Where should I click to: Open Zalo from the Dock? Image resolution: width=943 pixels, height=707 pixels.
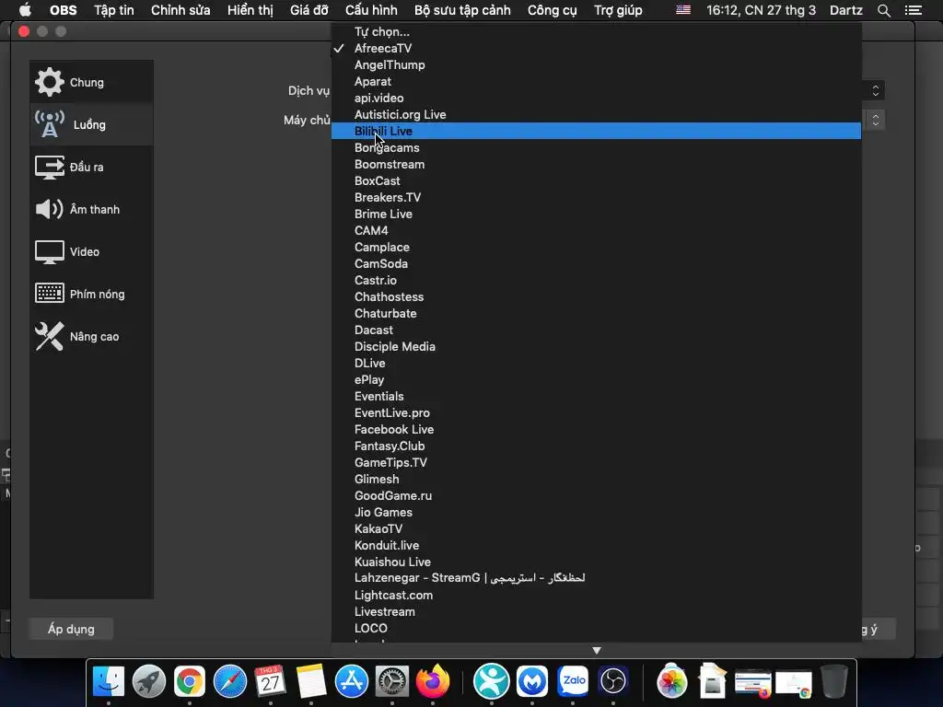(573, 681)
